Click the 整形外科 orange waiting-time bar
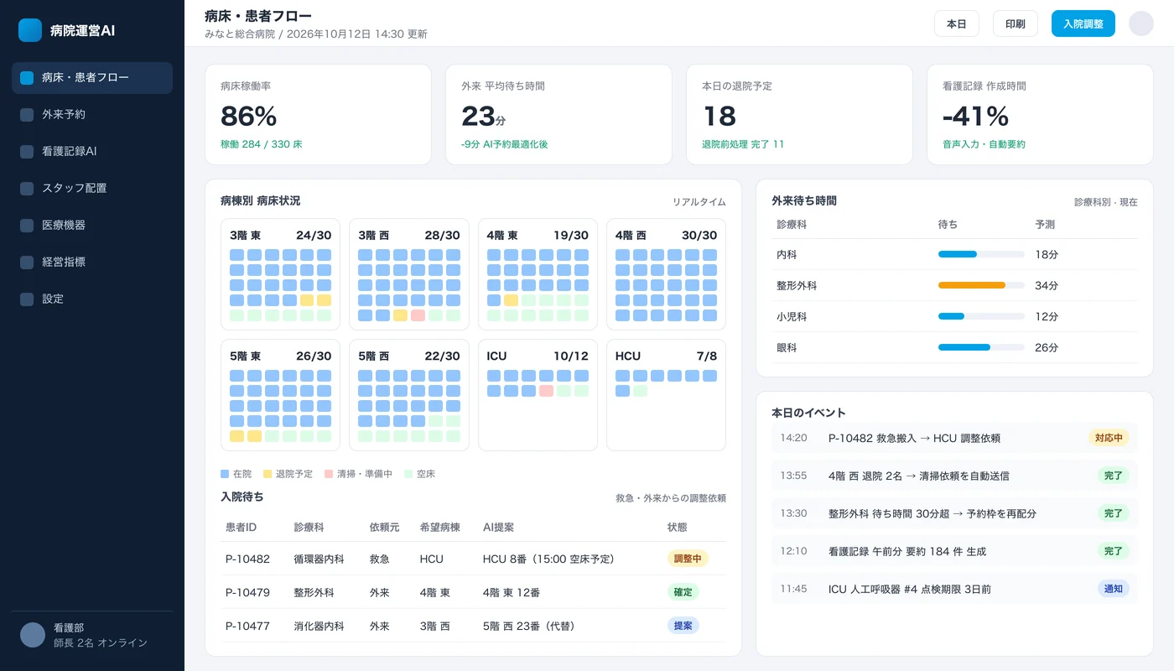Viewport: 1174px width, 671px height. [972, 285]
